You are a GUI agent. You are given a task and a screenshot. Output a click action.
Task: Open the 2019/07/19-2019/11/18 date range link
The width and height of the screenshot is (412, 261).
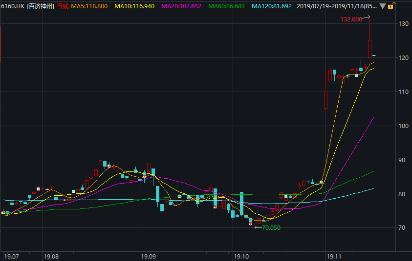coord(337,6)
